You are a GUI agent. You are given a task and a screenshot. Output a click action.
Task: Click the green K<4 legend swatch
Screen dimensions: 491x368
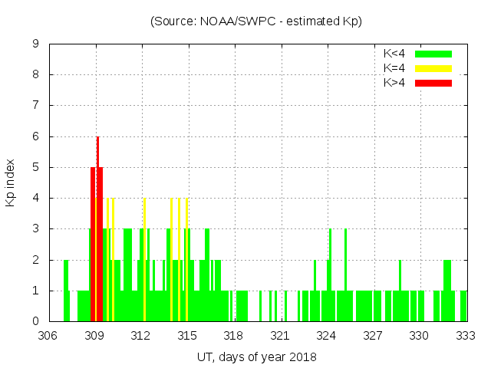click(433, 54)
